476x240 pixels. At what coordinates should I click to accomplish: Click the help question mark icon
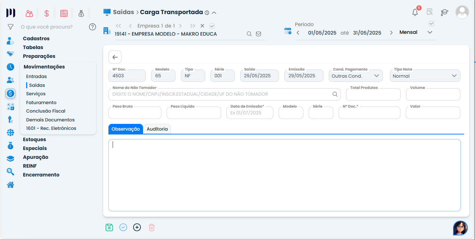click(x=93, y=27)
